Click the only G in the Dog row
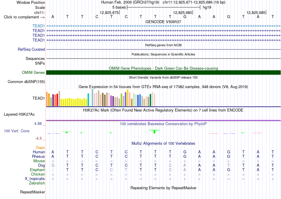This screenshot has width=281, height=199. click(53, 165)
